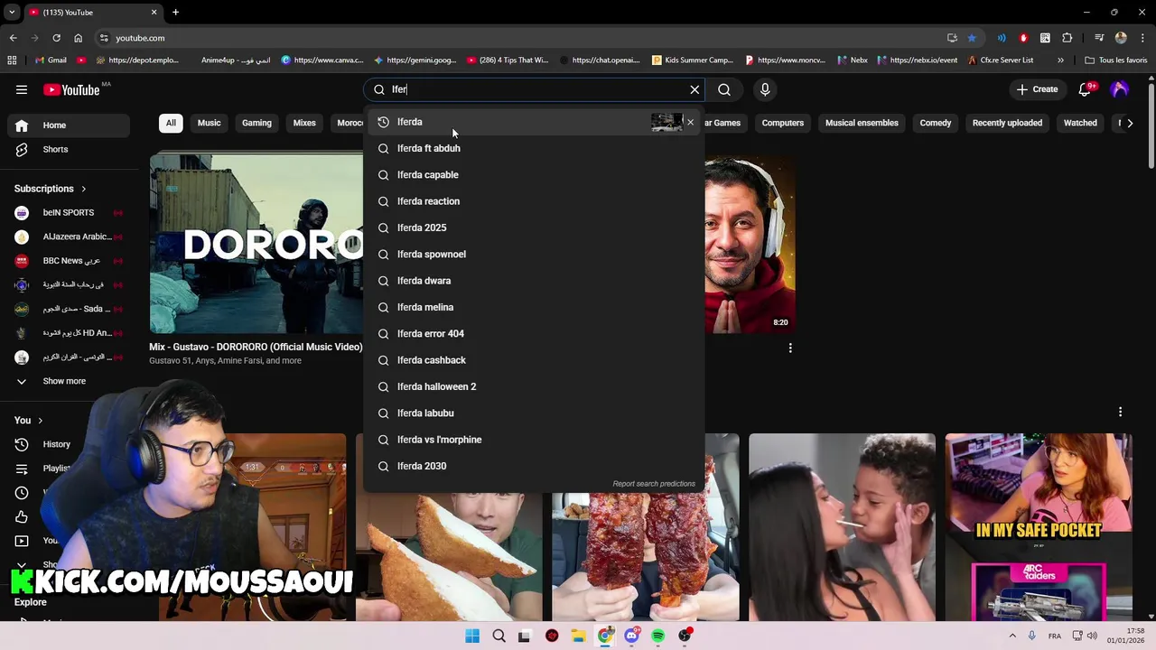Select the Comedy filter chip
Screen dimensions: 1156x650
coord(936,123)
